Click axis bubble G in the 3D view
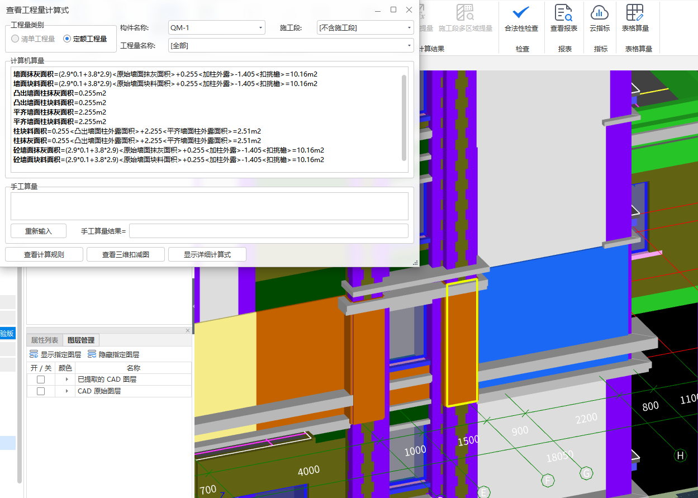 (x=586, y=473)
